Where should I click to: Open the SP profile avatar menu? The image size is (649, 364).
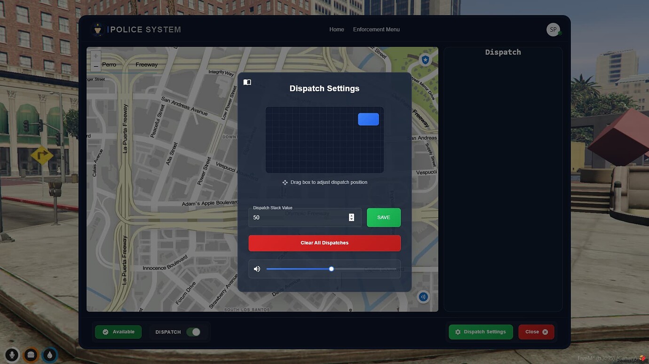pyautogui.click(x=553, y=29)
